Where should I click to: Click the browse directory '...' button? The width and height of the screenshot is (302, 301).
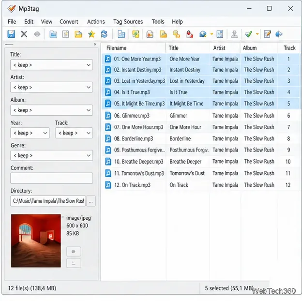click(91, 201)
